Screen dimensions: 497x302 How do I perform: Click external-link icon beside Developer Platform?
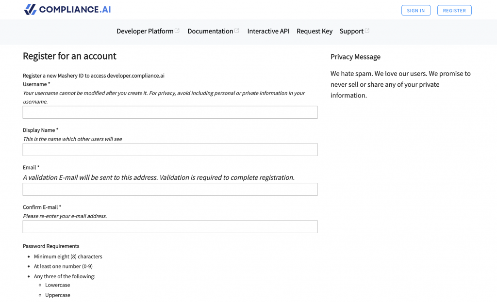click(177, 31)
